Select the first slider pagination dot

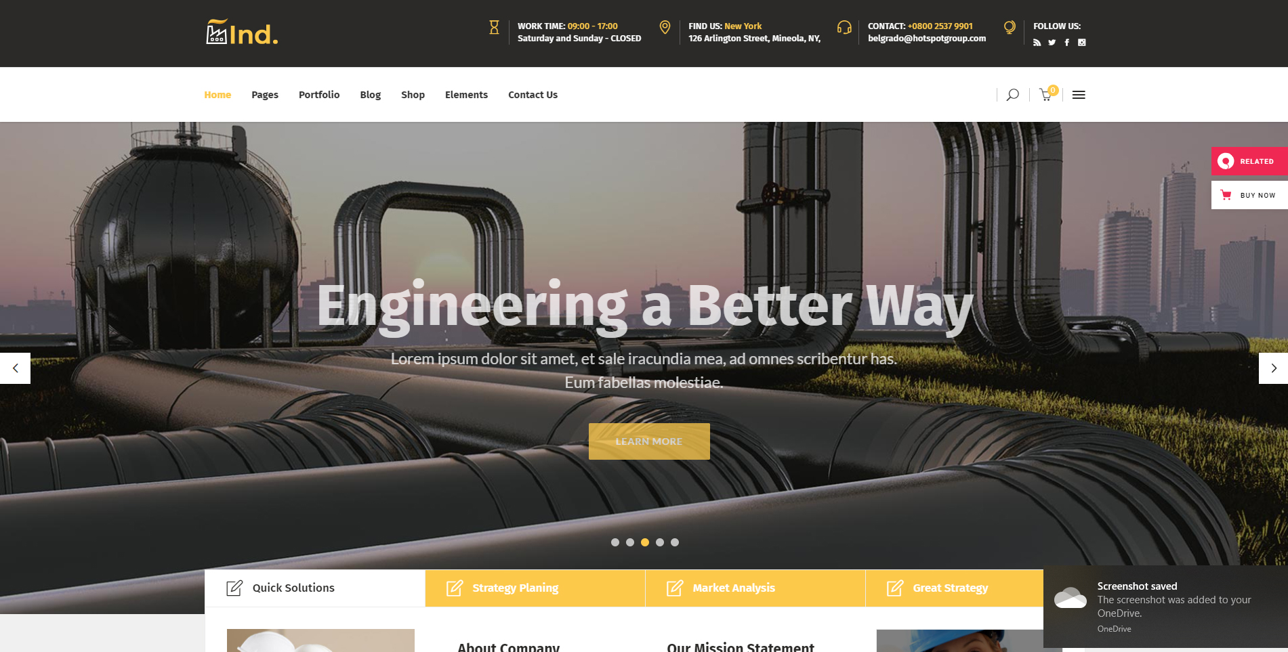tap(615, 542)
